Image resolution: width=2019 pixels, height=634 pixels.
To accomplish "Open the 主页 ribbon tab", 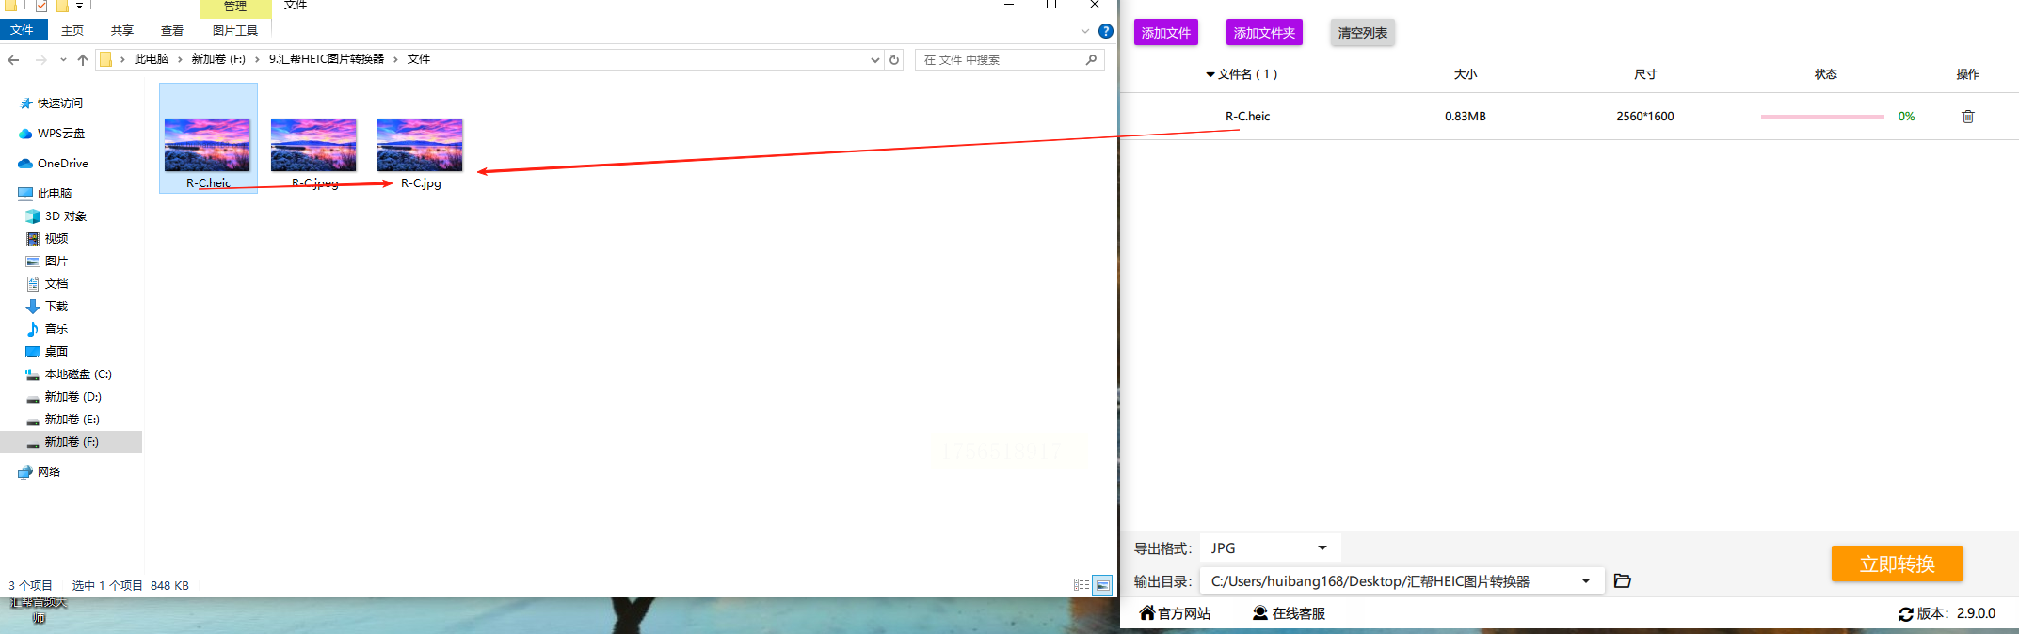I will pyautogui.click(x=72, y=31).
